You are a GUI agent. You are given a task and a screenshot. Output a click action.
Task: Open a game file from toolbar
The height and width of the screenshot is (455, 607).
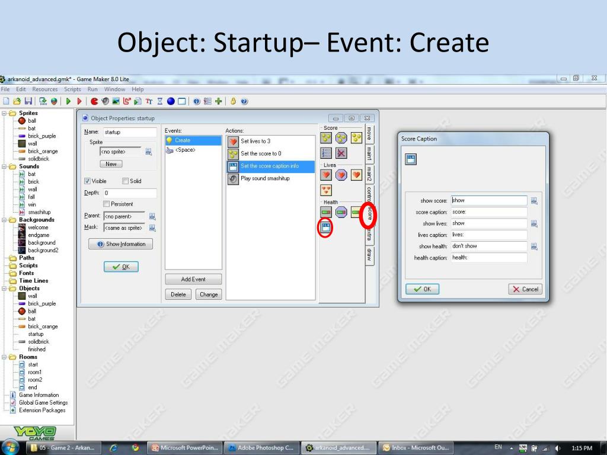tap(17, 101)
